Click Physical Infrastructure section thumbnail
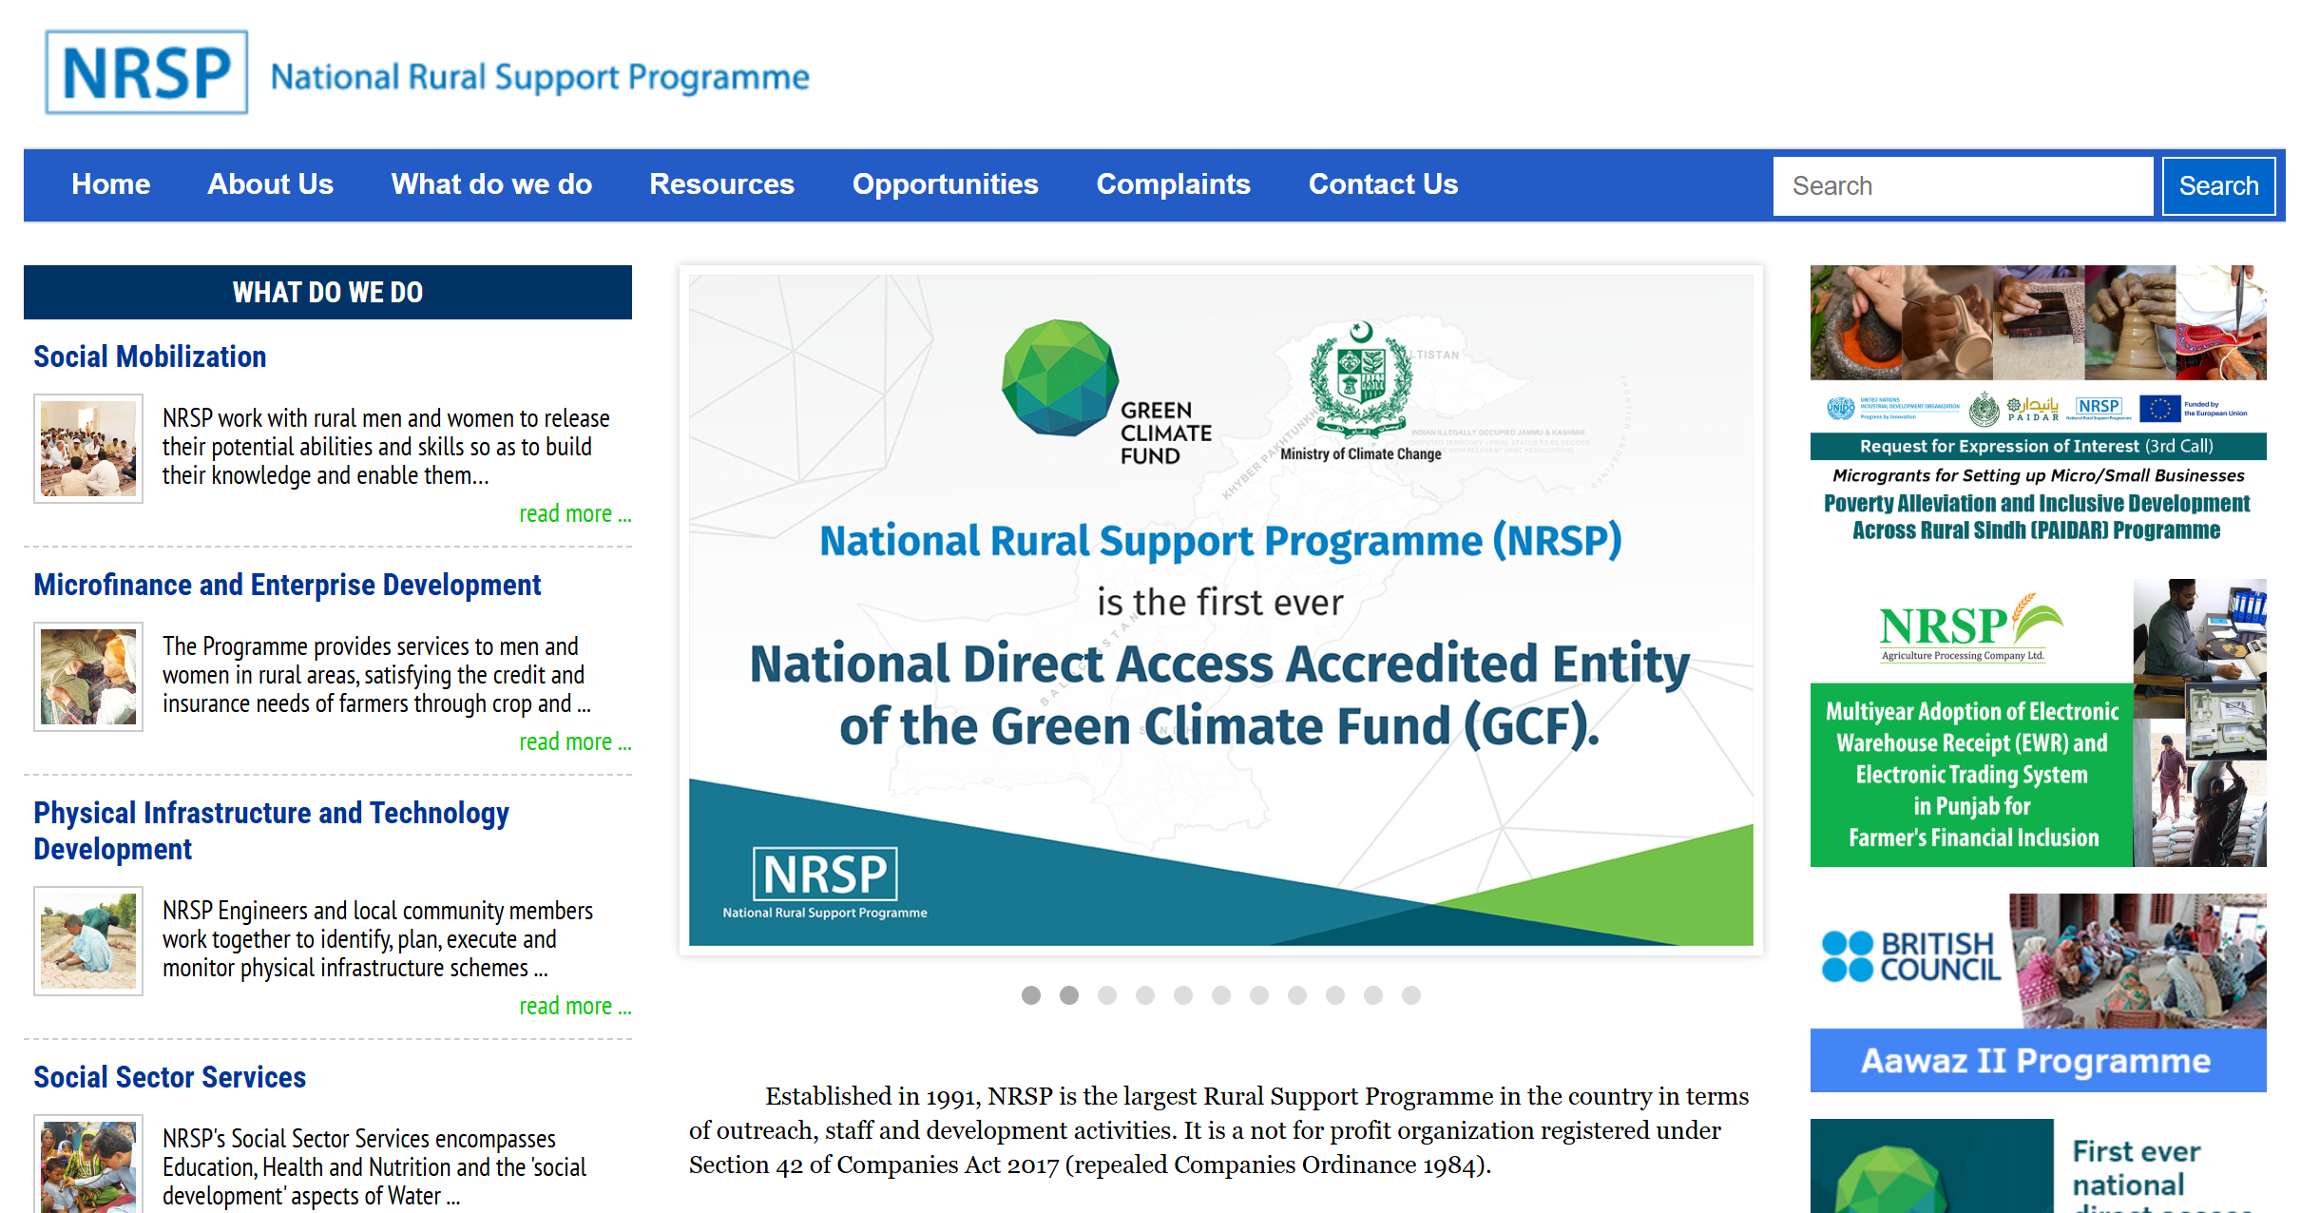This screenshot has width=2320, height=1213. [x=88, y=941]
